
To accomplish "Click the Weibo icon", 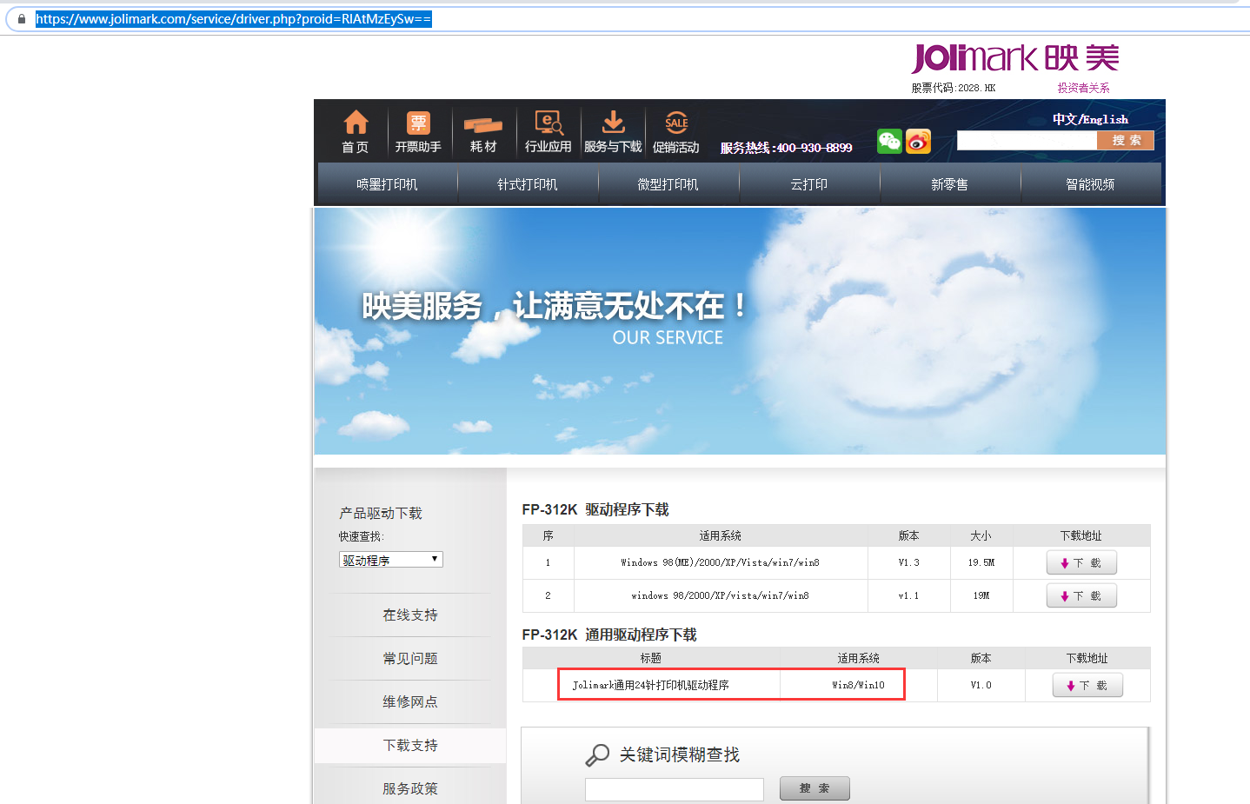I will pyautogui.click(x=918, y=141).
